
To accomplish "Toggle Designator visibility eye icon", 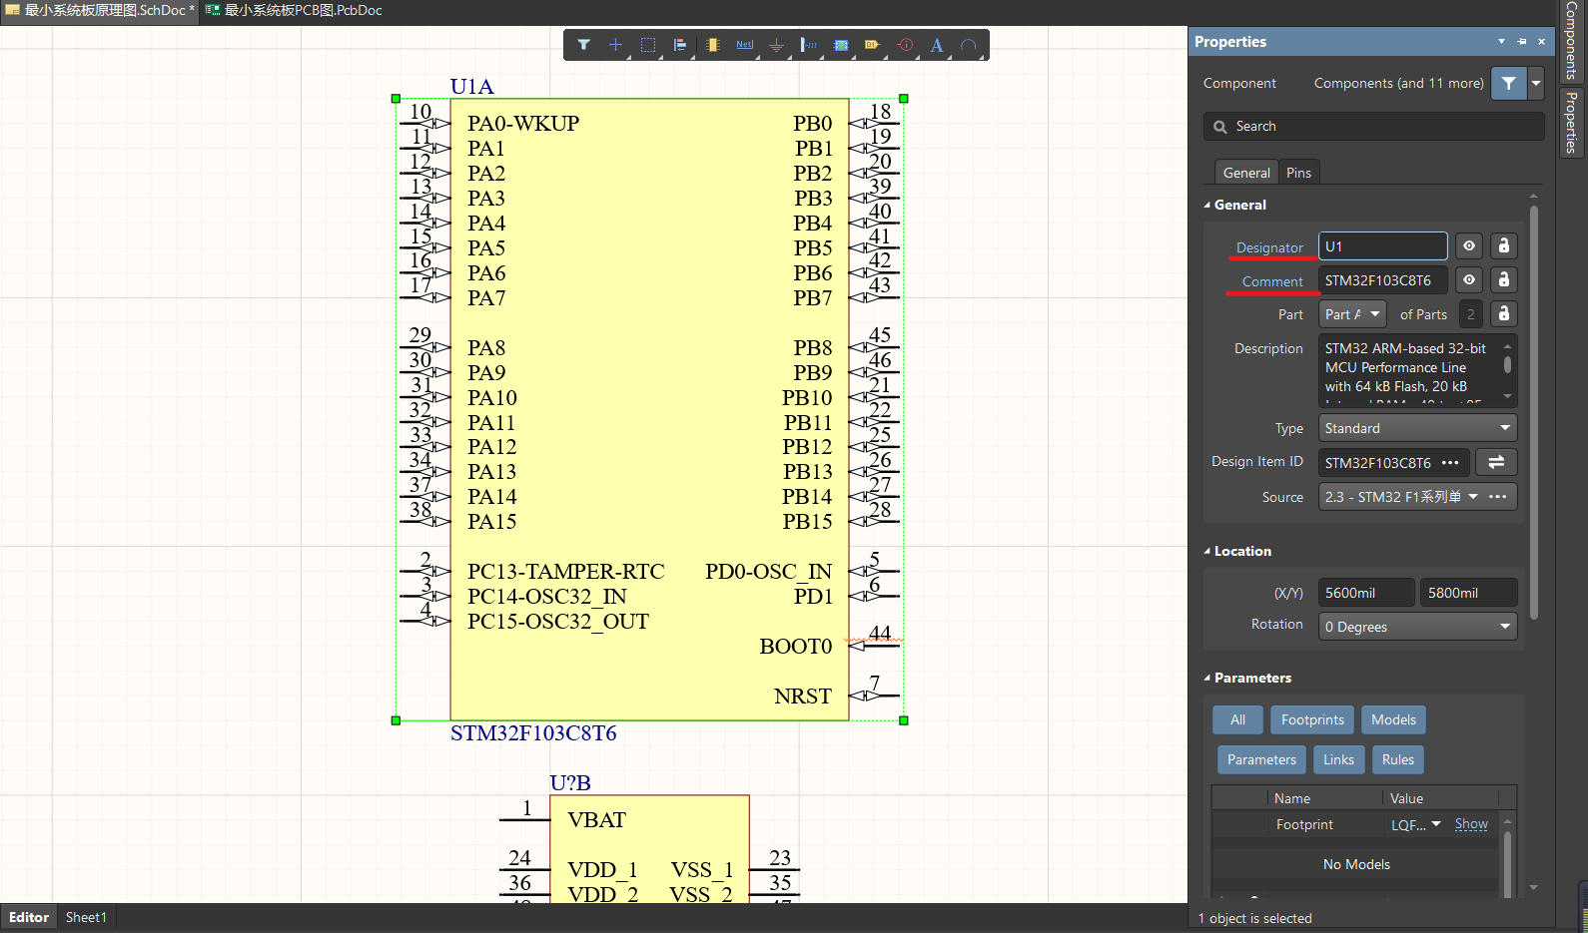I will (1469, 246).
